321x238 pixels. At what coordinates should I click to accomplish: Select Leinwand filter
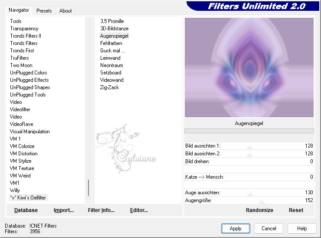[110, 58]
